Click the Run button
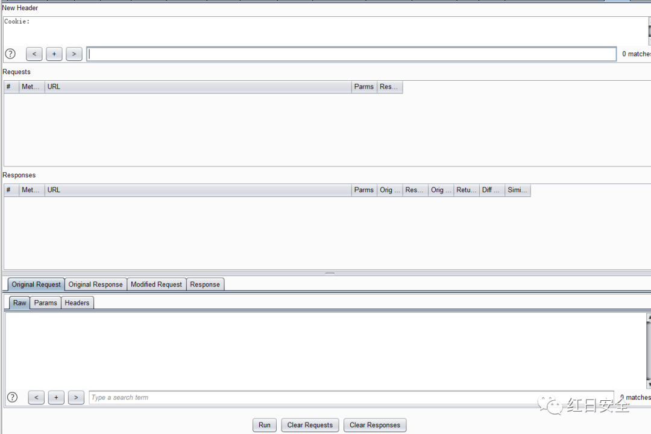651x434 pixels. pyautogui.click(x=265, y=425)
